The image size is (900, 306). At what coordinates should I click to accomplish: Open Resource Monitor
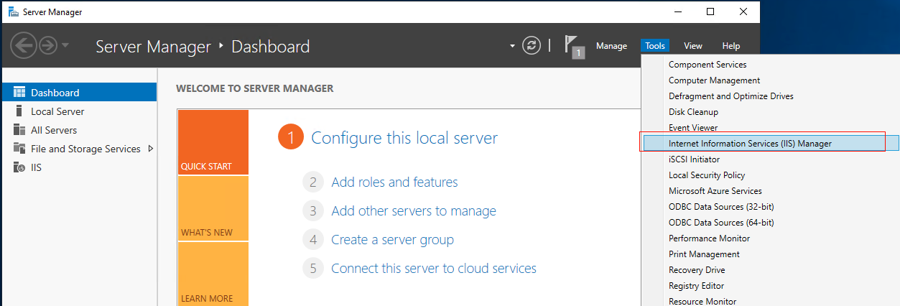tap(702, 302)
